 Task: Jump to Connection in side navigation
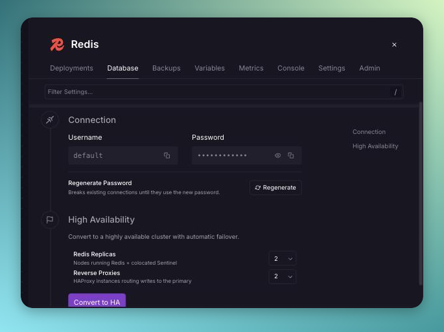click(369, 132)
